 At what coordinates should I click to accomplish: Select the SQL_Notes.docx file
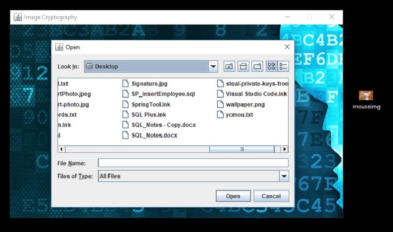click(149, 135)
